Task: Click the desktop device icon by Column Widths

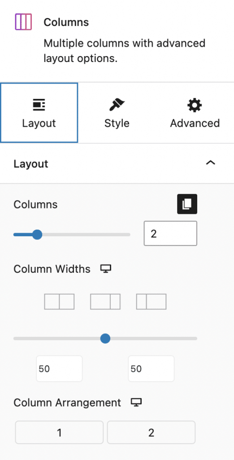Action: click(106, 269)
